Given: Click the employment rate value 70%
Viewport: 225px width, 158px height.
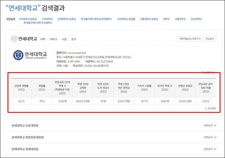Looking at the screenshot, I should pos(42,101).
